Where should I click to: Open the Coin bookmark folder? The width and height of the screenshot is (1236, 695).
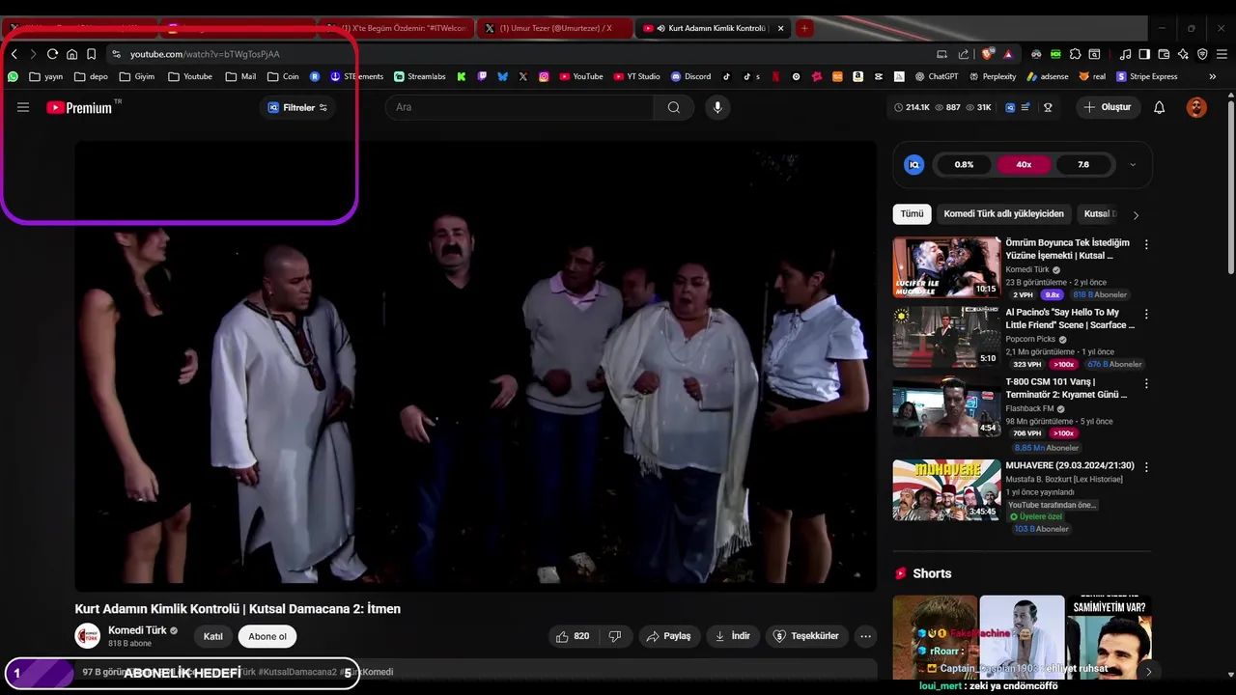[283, 76]
